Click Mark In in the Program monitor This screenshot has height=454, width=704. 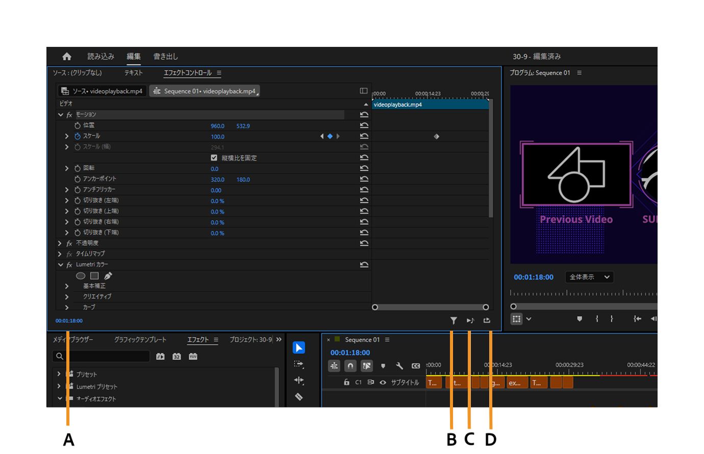tap(596, 319)
